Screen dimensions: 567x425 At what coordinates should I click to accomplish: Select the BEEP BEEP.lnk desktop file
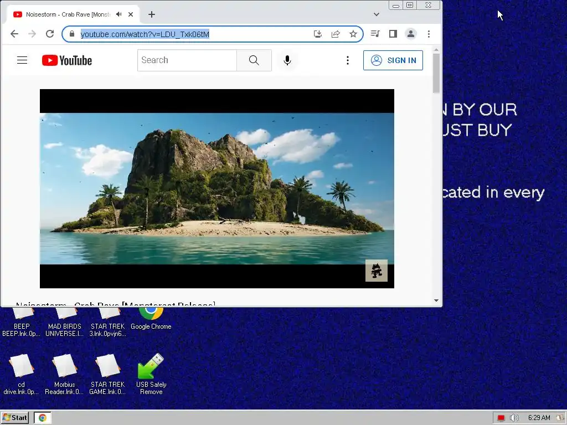[22, 323]
